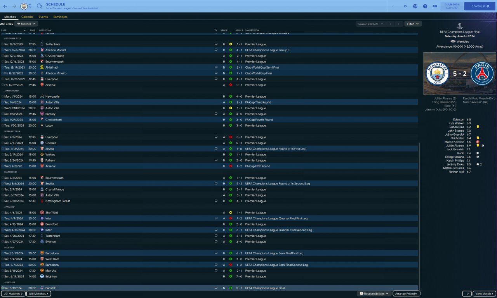
Task: Click the red loss indicator on the 12/29/2023 Arsenal row
Action: (x=230, y=85)
